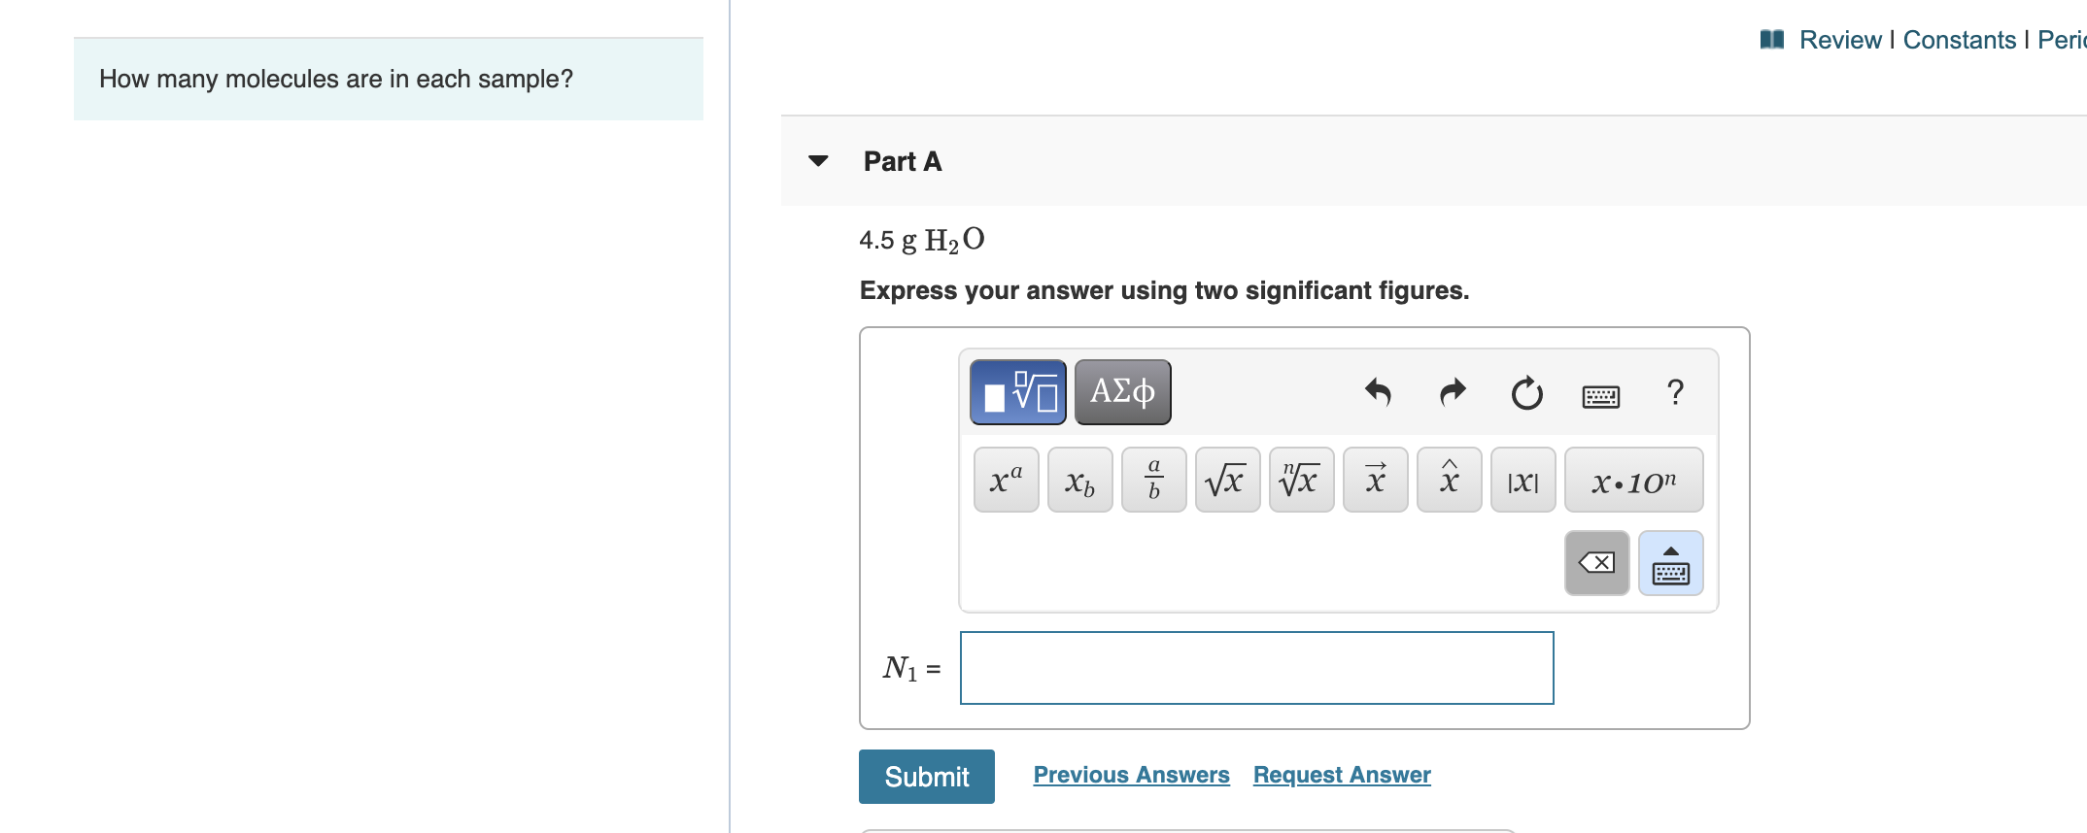Insert an absolute value |x| template
The height and width of the screenshot is (833, 2087).
(1522, 479)
